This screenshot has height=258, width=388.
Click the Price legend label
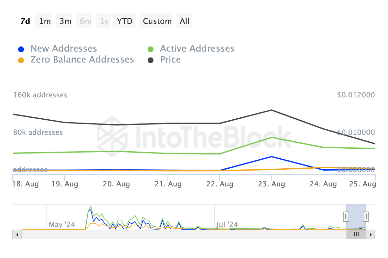[x=170, y=60]
